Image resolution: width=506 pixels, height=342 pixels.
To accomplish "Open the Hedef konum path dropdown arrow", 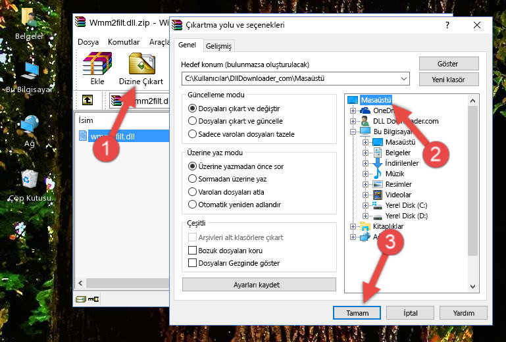I will point(404,78).
